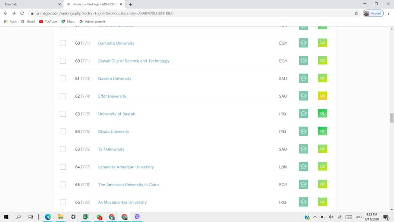
Task: Click the Q2 badge for Lebanese American University
Action: pos(323,166)
